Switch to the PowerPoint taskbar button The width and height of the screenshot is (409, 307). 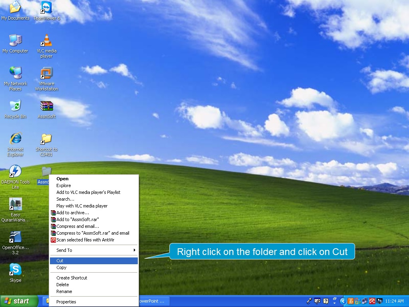[x=155, y=301]
